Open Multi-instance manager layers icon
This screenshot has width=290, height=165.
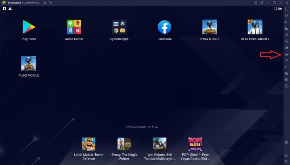point(286,80)
